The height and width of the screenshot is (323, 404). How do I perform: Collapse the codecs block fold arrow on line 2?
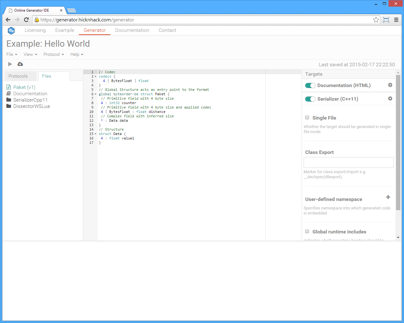96,77
